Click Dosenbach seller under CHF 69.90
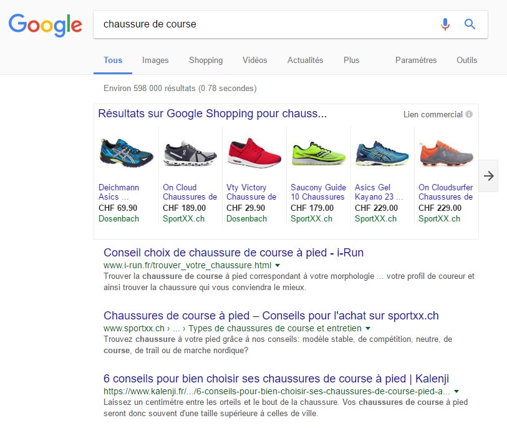The image size is (507, 428). (118, 219)
